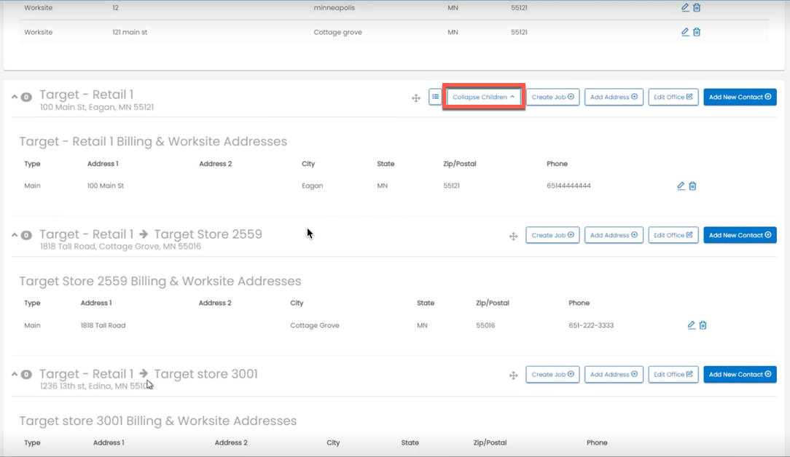Image resolution: width=790 pixels, height=457 pixels.
Task: Delete the 100 Main St Eagan address
Action: [x=693, y=186]
